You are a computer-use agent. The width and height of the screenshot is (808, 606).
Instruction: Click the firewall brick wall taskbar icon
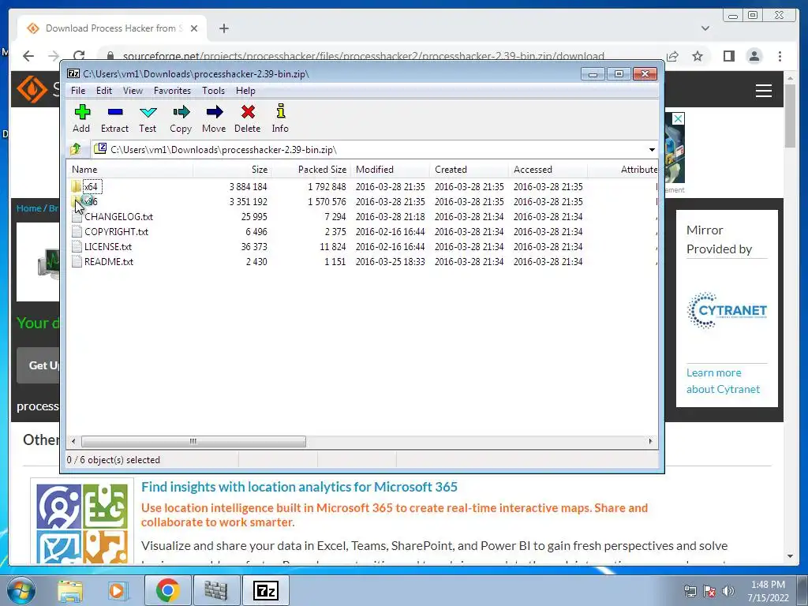[x=216, y=590]
